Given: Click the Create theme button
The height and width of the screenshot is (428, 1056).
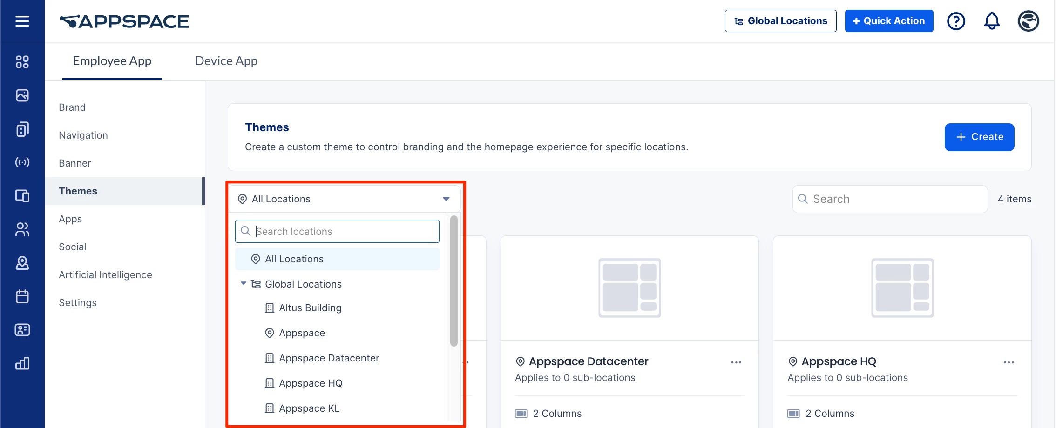Looking at the screenshot, I should coord(979,137).
